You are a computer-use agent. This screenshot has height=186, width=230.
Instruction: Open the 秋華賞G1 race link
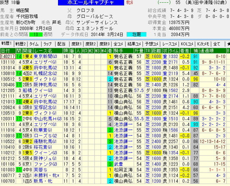[x=43, y=130]
